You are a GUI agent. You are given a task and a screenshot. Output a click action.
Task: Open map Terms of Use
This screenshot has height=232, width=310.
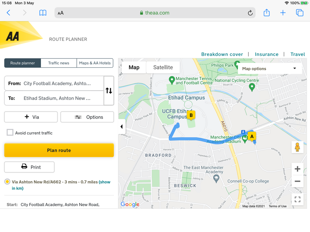click(x=277, y=206)
